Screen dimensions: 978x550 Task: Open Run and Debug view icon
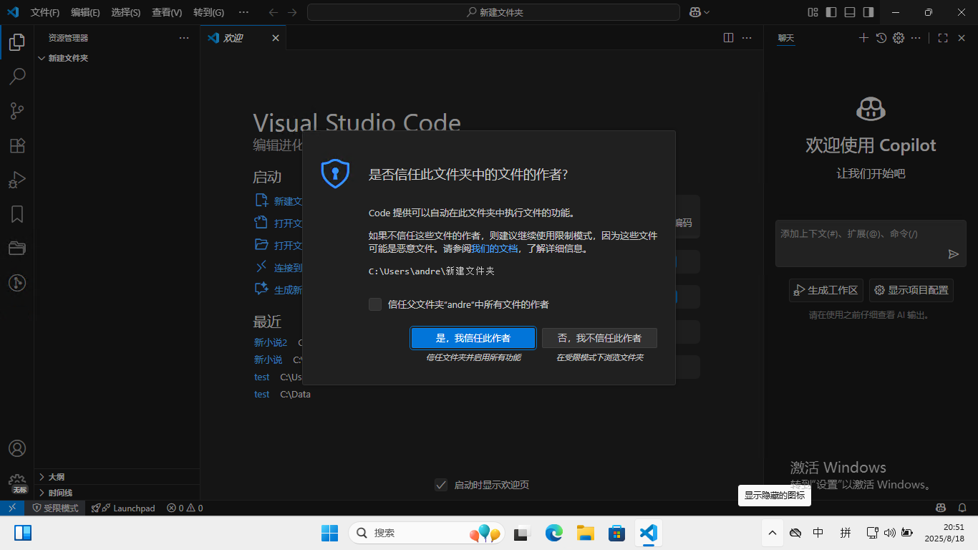click(17, 180)
